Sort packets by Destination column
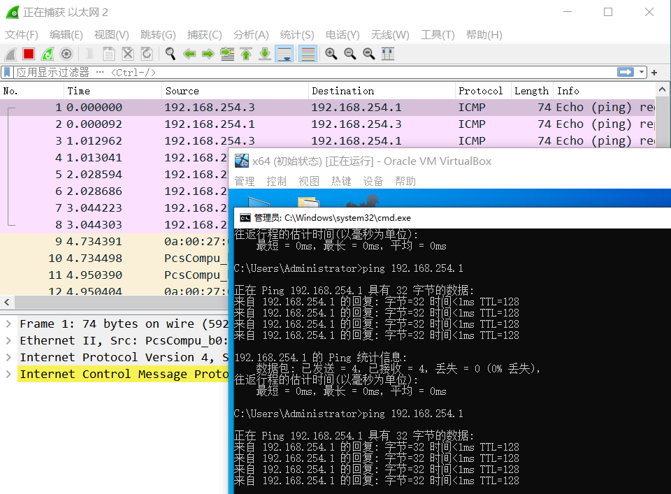Image resolution: width=671 pixels, height=494 pixels. [x=382, y=91]
